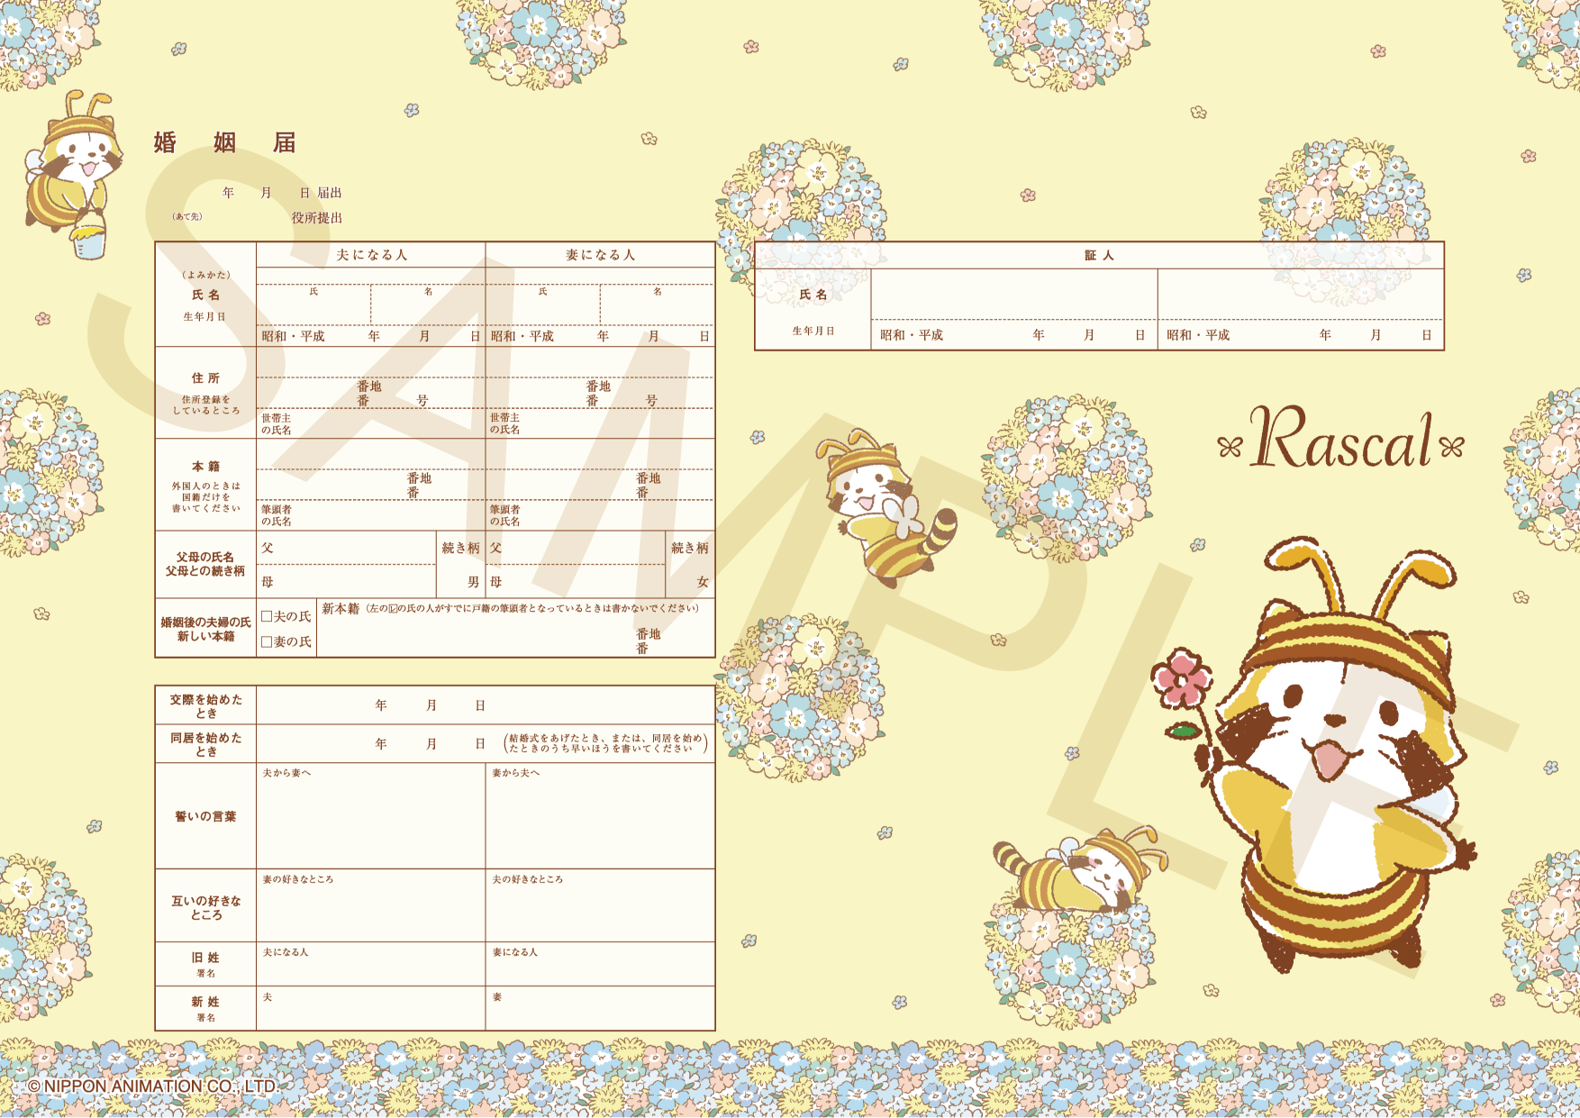Click the (あて先) label
Image resolution: width=1580 pixels, height=1118 pixels.
pos(187,216)
